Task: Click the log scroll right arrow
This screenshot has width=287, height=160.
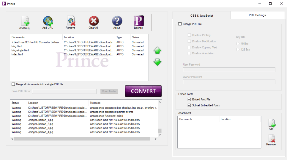Action: click(x=156, y=139)
